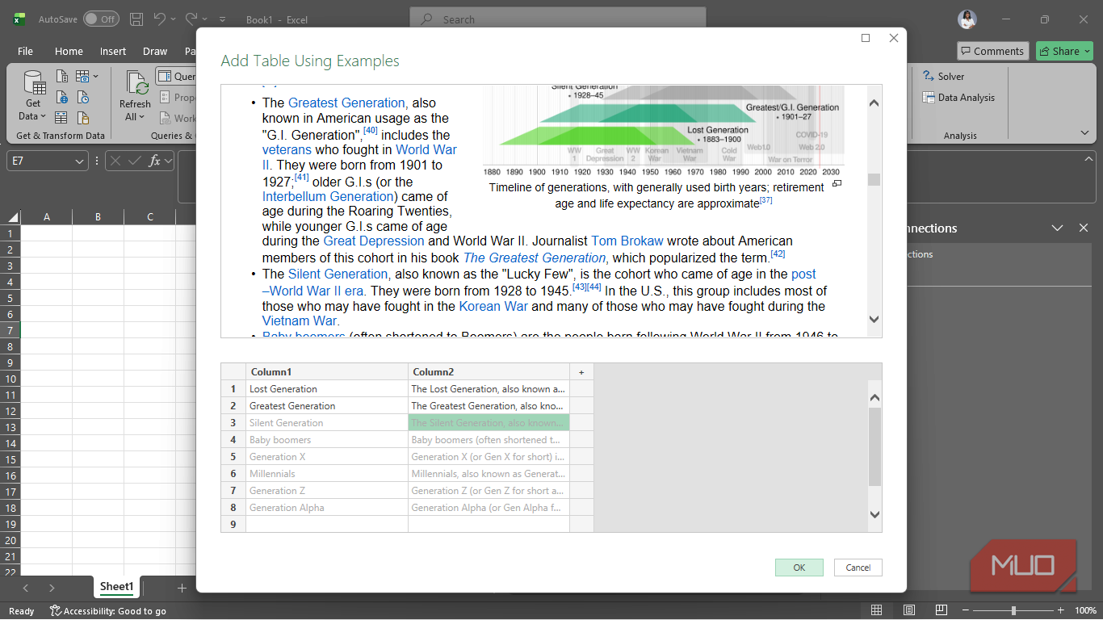Confirm the table with the OK button
1103x620 pixels.
(x=799, y=568)
